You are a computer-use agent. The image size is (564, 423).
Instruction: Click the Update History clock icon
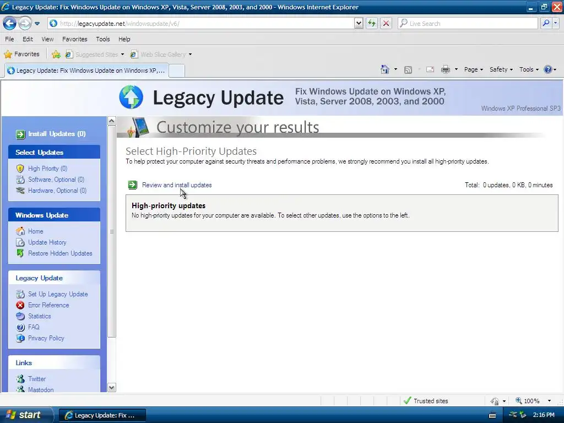pos(20,242)
